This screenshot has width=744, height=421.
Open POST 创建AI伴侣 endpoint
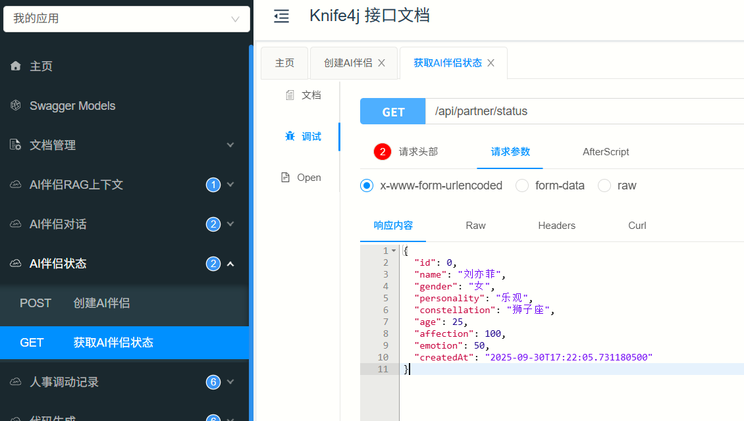124,303
